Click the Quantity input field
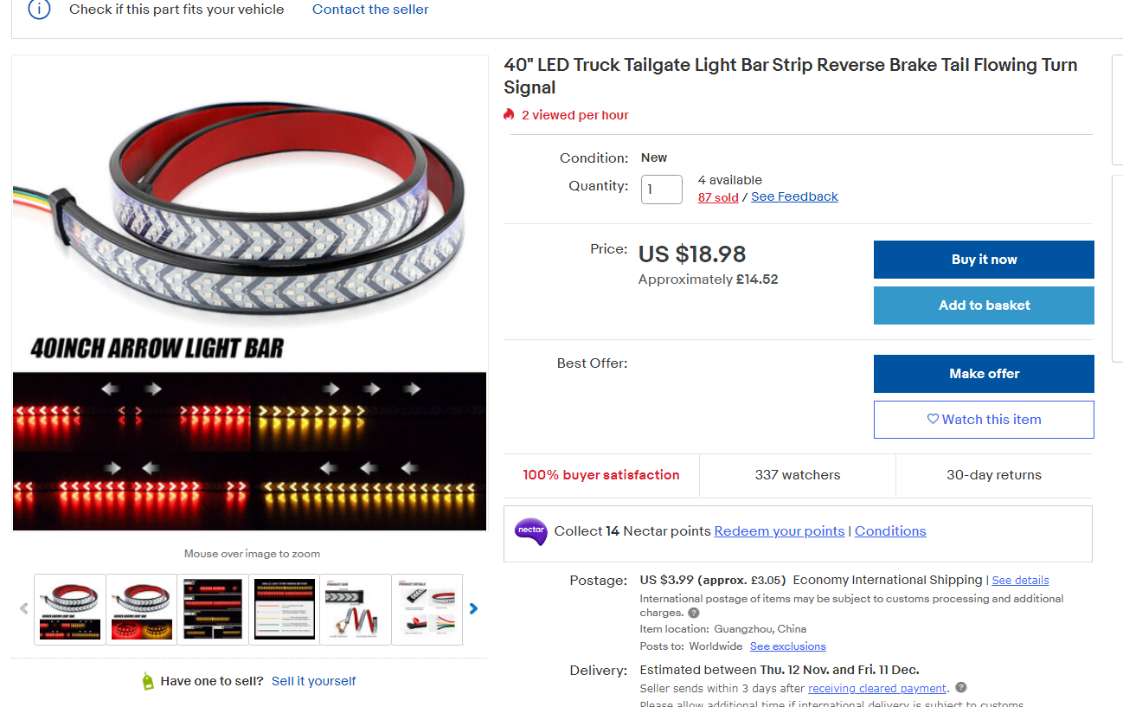1123x707 pixels. (x=662, y=190)
